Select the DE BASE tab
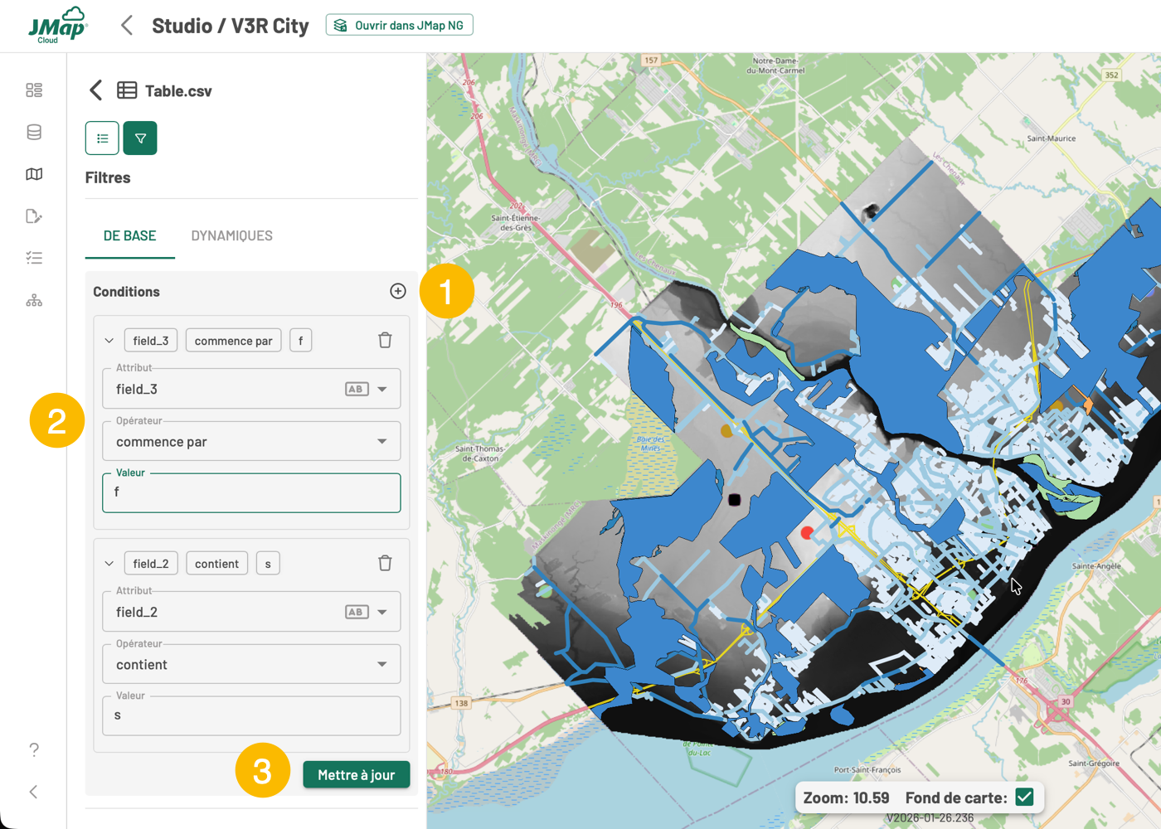Viewport: 1161px width, 829px height. [129, 236]
